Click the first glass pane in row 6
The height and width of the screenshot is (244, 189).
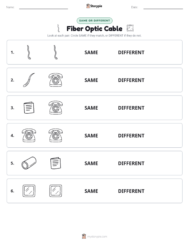tap(29, 191)
